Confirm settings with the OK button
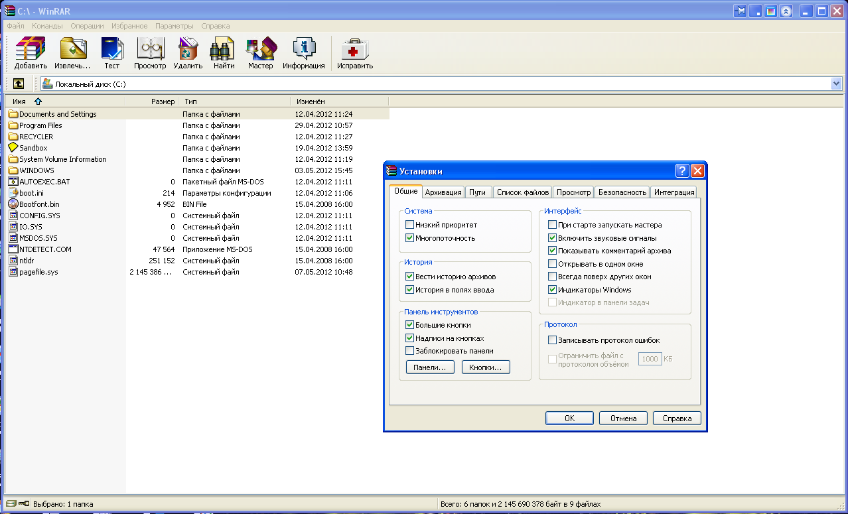848x514 pixels. 569,418
